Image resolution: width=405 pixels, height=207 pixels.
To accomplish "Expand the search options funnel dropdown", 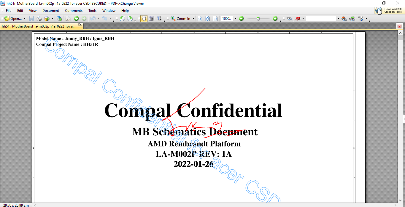I will [366, 19].
